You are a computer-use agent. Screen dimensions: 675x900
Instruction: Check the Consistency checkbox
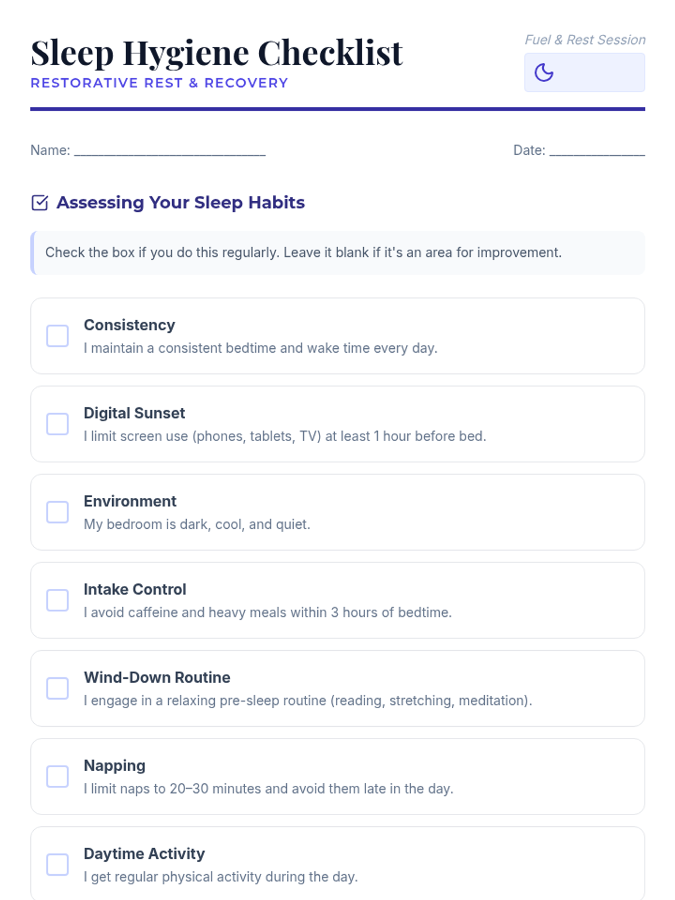click(x=57, y=336)
